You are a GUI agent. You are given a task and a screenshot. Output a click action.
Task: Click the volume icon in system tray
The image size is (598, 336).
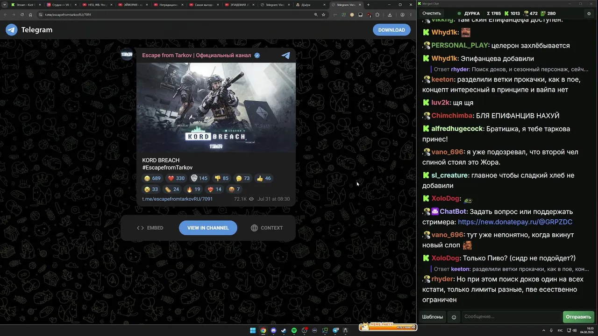pyautogui.click(x=575, y=330)
